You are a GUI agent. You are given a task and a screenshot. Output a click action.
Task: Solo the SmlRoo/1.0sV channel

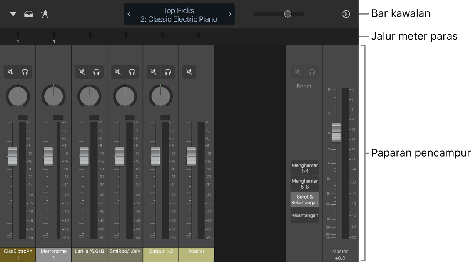coord(132,72)
